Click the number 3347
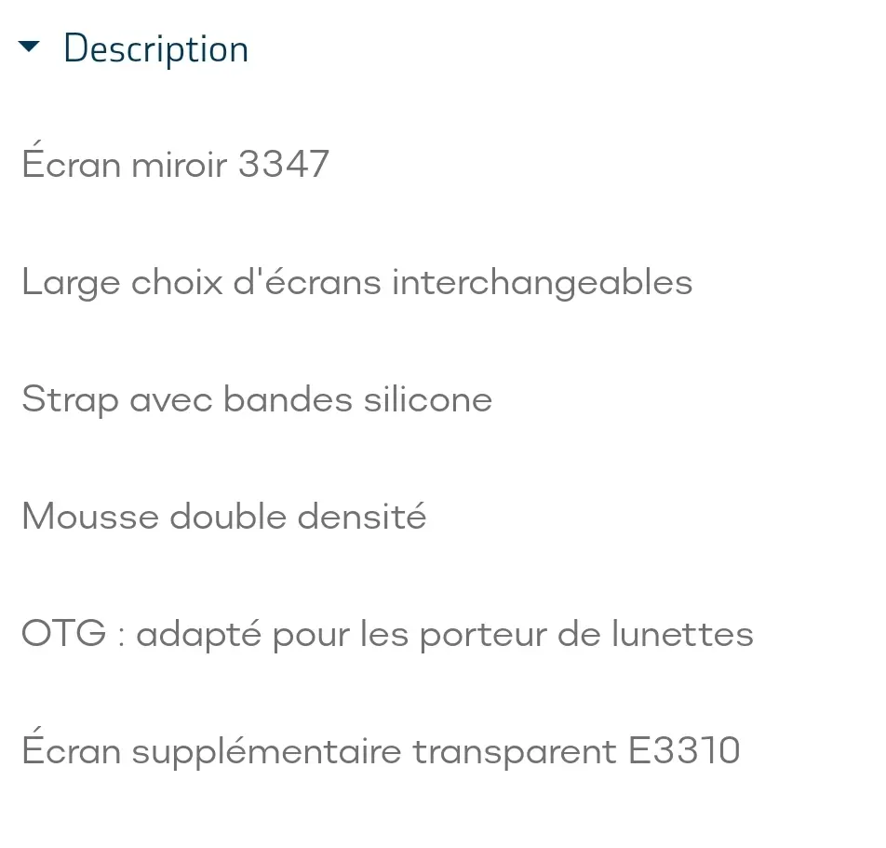Image resolution: width=886 pixels, height=848 pixels. tap(284, 164)
